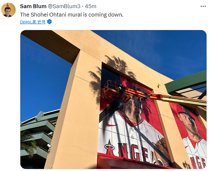Open the @SamBlum3 handle link

click(x=64, y=6)
